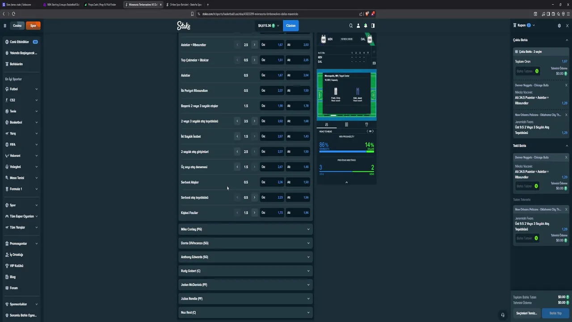
Task: Switch to the Spor tab
Action: pyautogui.click(x=33, y=25)
